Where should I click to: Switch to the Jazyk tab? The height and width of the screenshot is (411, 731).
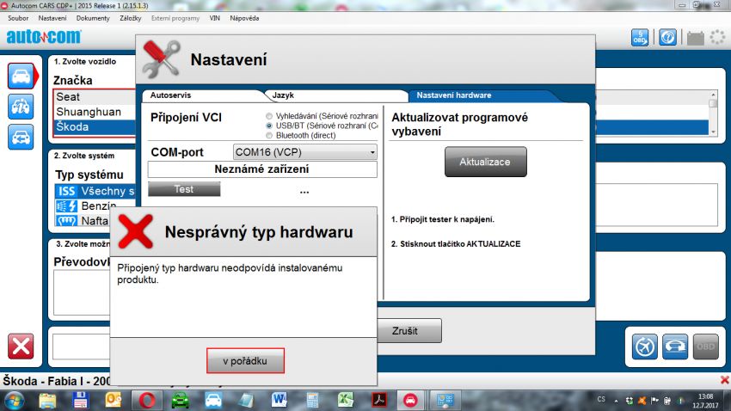[x=335, y=95]
